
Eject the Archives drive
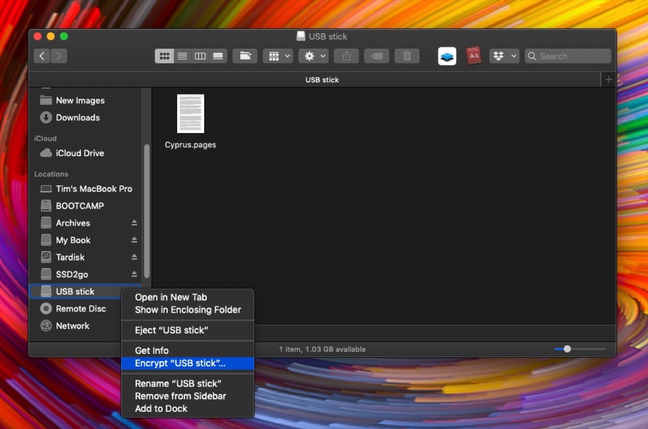[135, 223]
